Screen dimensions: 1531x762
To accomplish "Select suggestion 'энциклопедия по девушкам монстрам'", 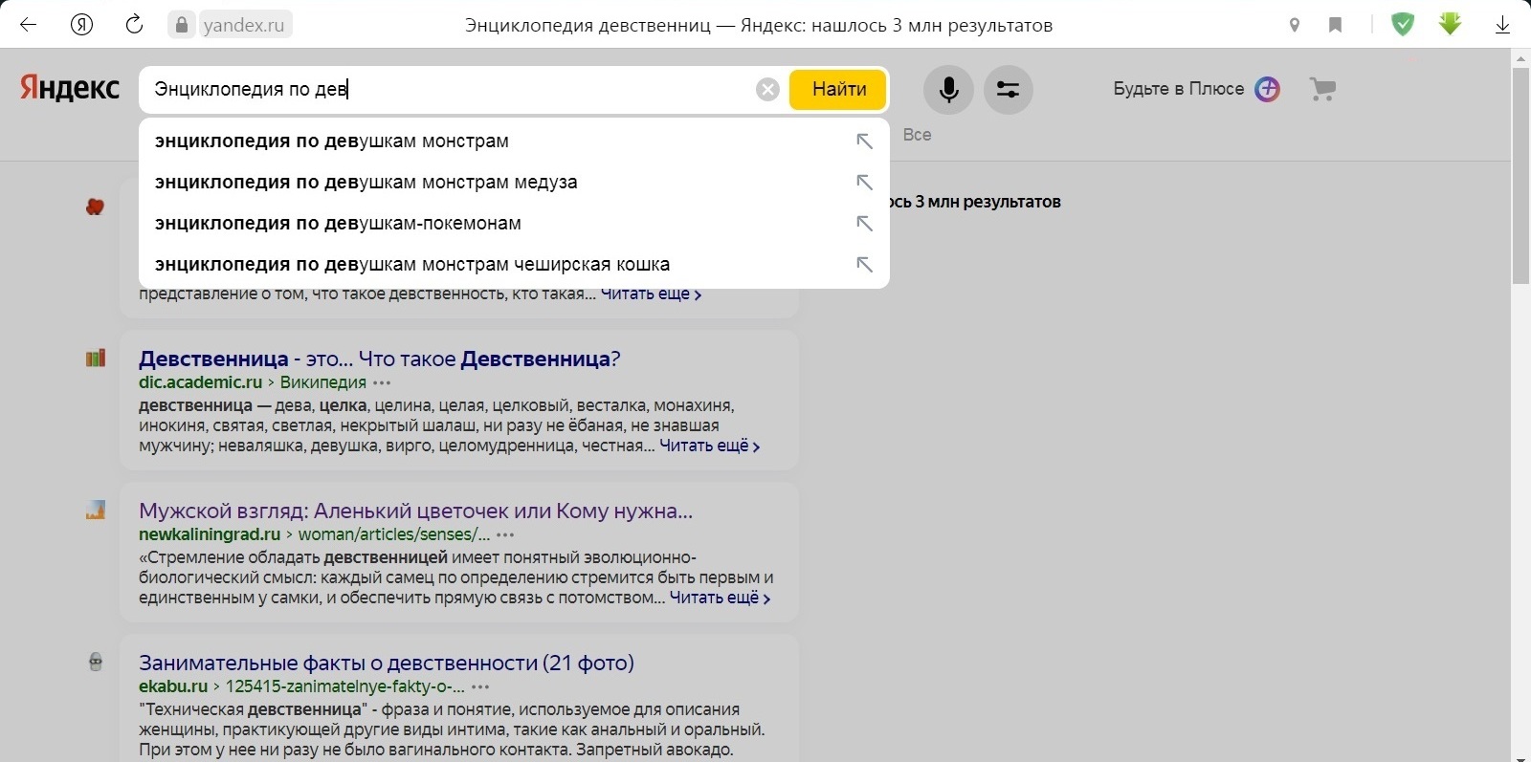I will point(514,141).
